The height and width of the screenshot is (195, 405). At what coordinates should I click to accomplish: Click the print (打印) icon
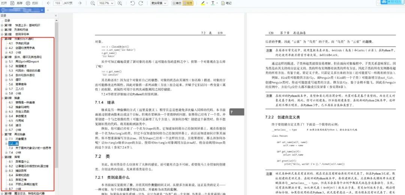pos(28,3)
